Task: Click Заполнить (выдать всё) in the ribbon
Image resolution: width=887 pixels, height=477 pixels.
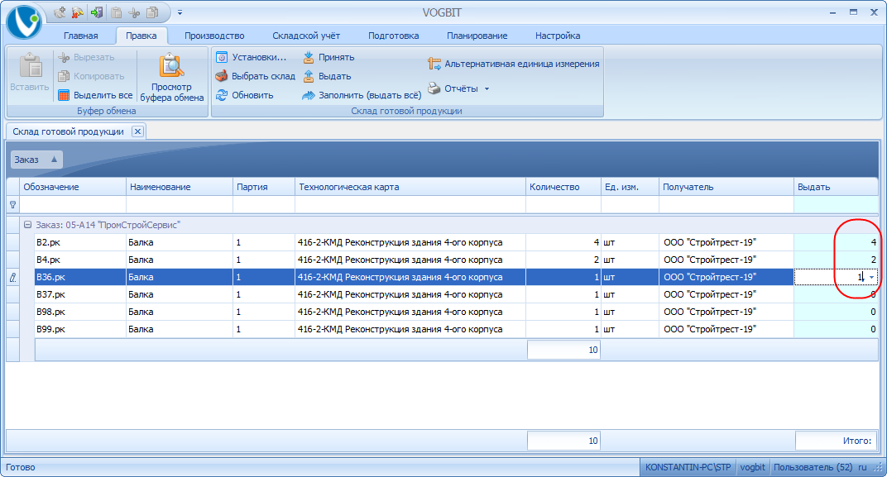Action: [x=362, y=95]
